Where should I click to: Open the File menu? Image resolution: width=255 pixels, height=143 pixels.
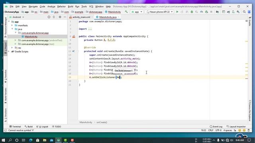(x=12, y=6)
